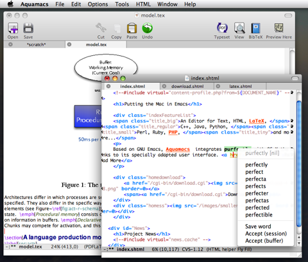Switch to the download.shtml tab
The height and width of the screenshot is (262, 308).
pos(187,86)
